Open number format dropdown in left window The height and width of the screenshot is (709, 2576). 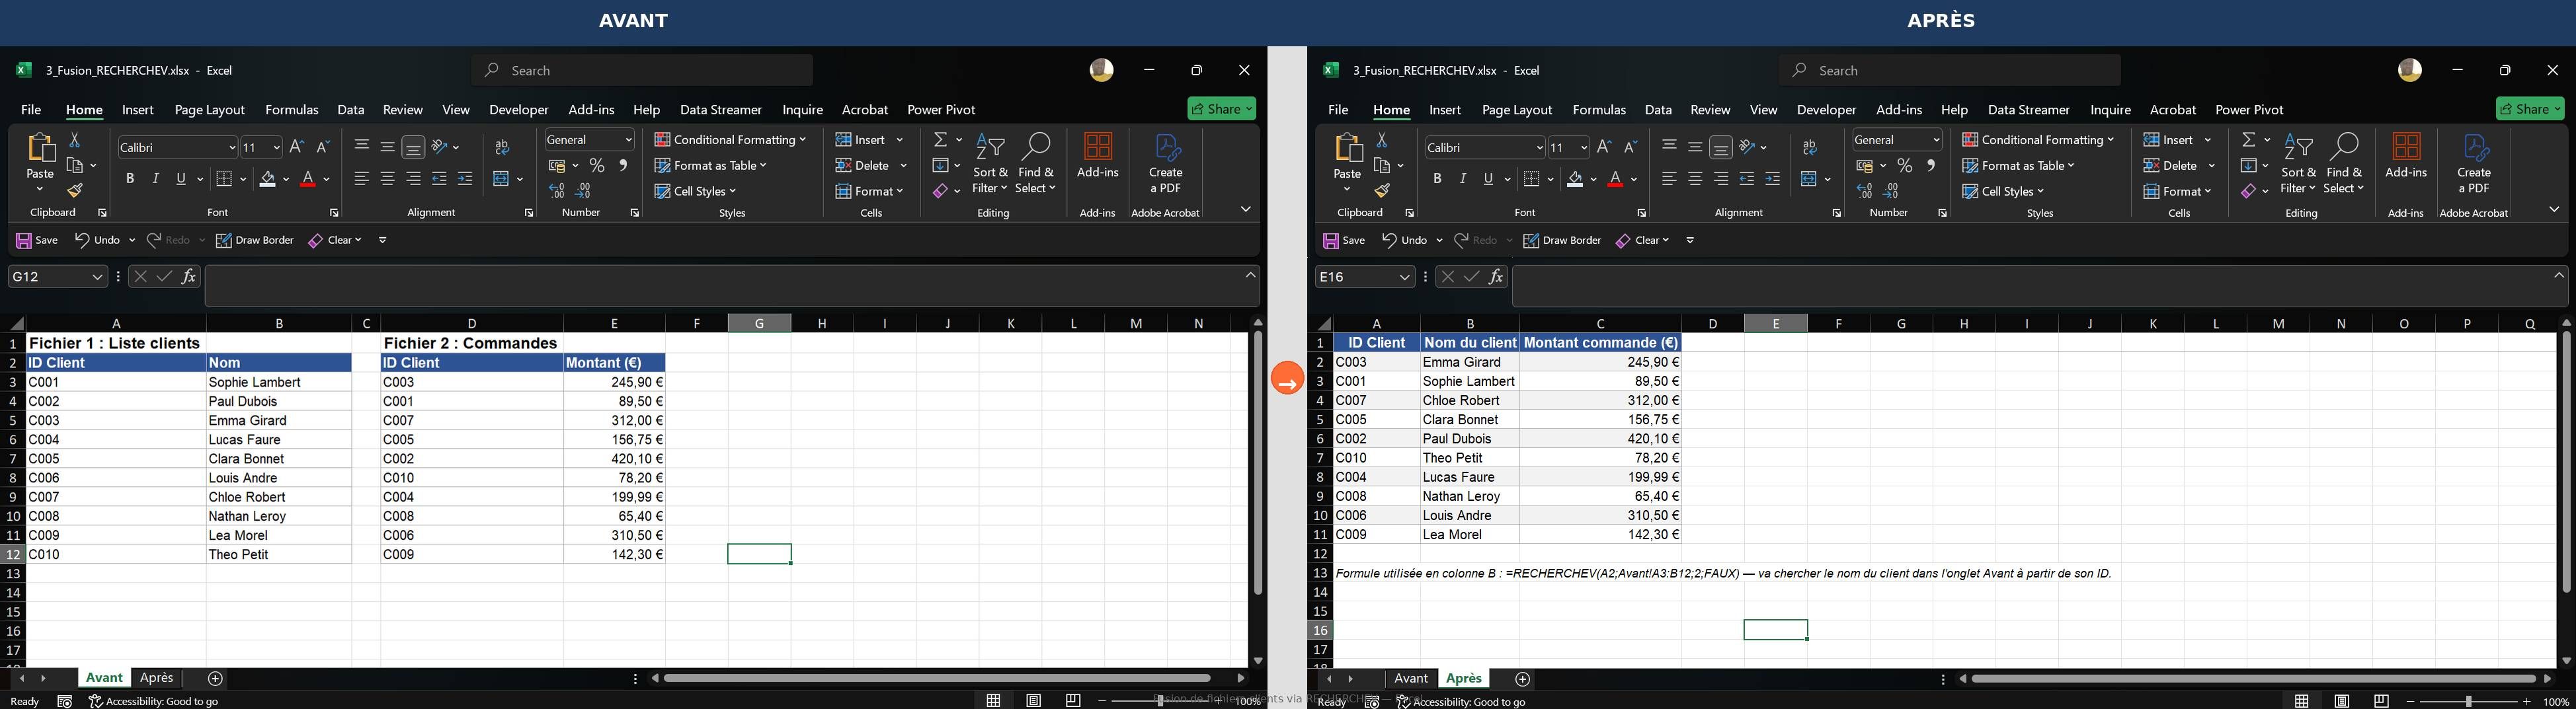pyautogui.click(x=628, y=140)
